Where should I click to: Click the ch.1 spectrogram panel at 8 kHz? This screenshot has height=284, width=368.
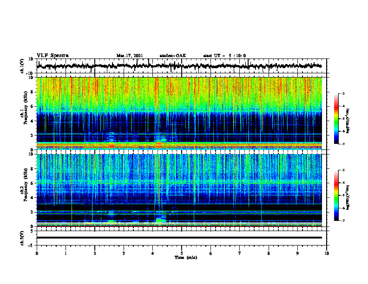pyautogui.click(x=179, y=92)
